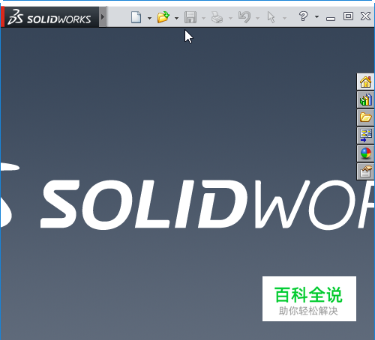
Task: Expand the Undo dropdown arrow
Action: click(257, 18)
